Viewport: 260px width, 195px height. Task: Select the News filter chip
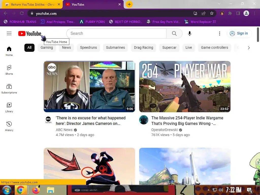pyautogui.click(x=66, y=47)
